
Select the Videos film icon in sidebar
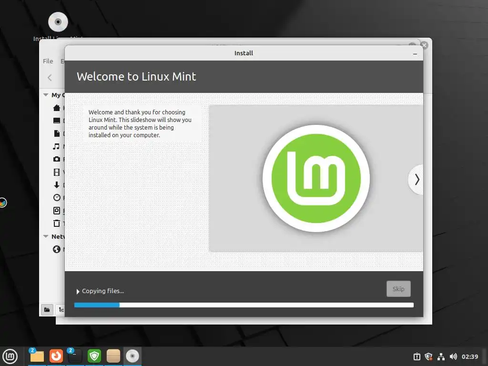57,172
